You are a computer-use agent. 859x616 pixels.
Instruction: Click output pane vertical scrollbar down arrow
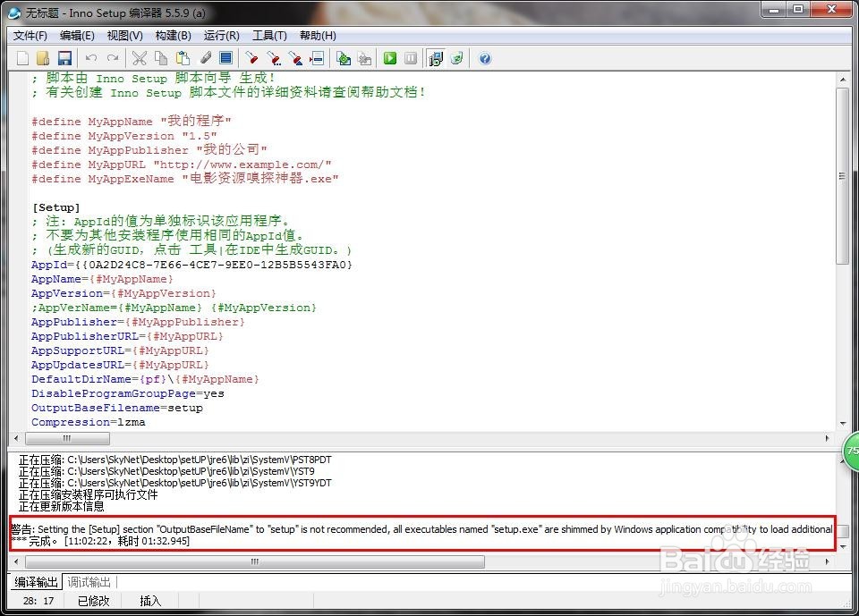843,546
